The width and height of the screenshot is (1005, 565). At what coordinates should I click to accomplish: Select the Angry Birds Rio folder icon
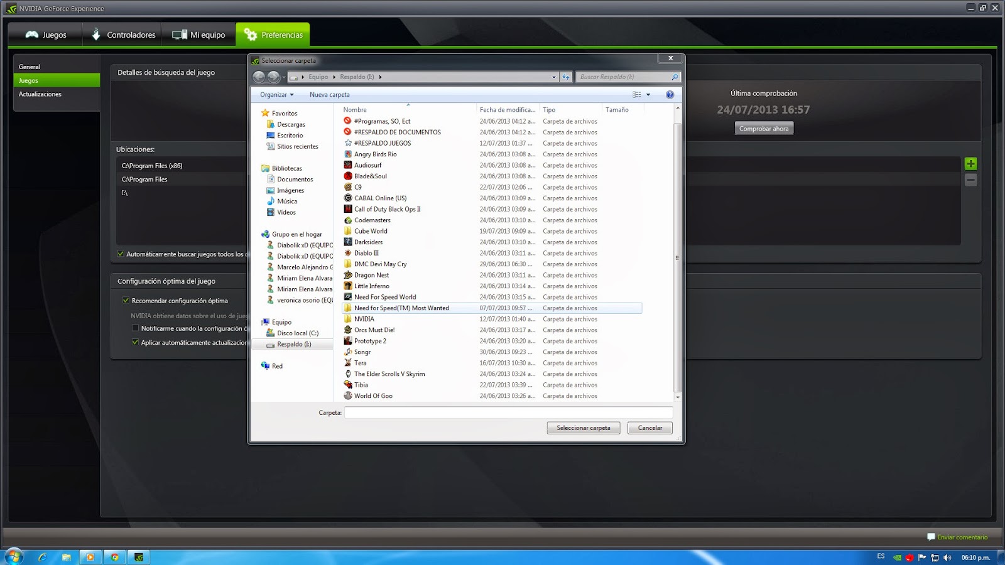click(348, 154)
